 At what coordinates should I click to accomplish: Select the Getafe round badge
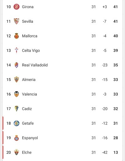[x=17, y=123]
